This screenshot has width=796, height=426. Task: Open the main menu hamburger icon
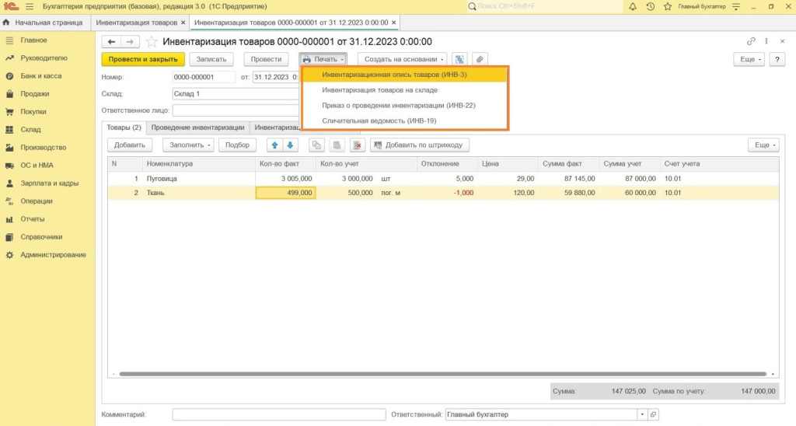coord(30,6)
